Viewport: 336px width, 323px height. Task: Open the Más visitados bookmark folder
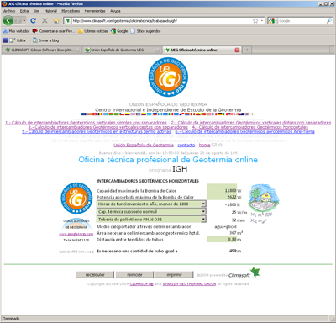pos(16,31)
